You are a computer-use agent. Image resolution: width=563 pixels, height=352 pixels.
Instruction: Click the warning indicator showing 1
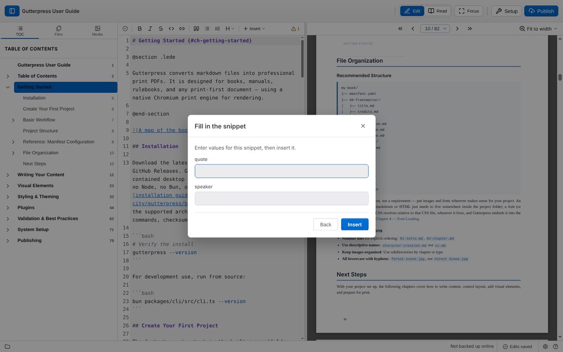(295, 29)
